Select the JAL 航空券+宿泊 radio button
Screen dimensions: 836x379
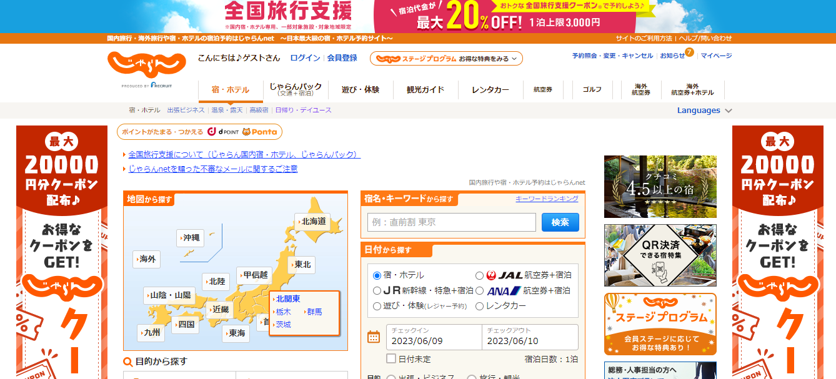[479, 275]
